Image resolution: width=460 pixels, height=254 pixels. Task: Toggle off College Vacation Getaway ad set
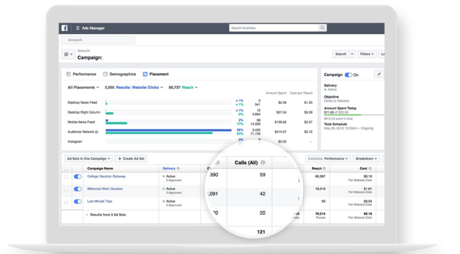click(78, 177)
